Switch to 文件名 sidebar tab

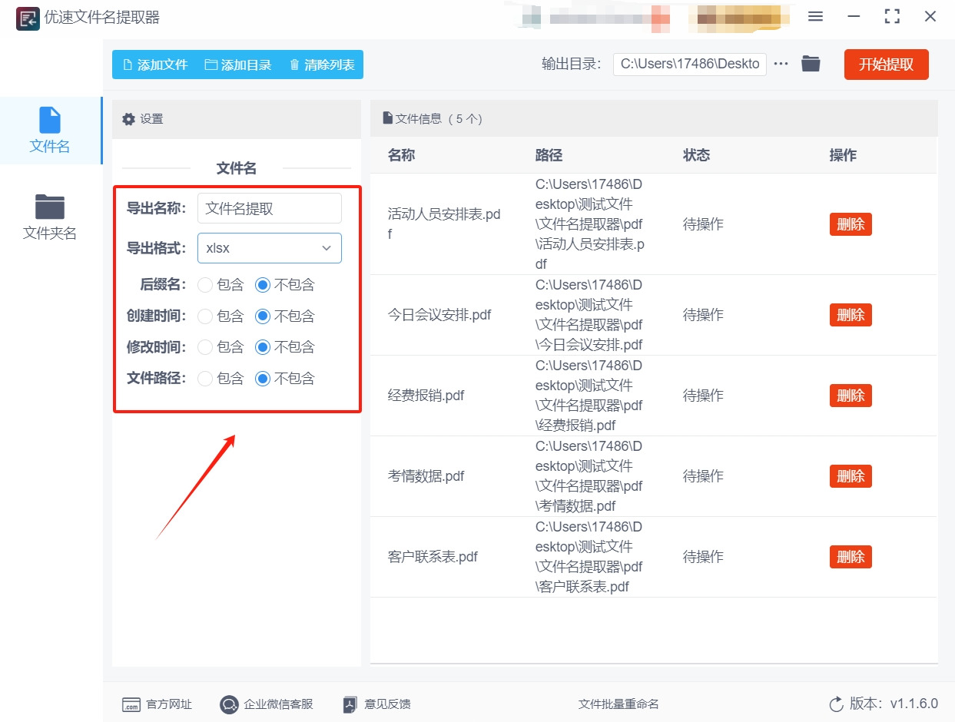(x=50, y=131)
